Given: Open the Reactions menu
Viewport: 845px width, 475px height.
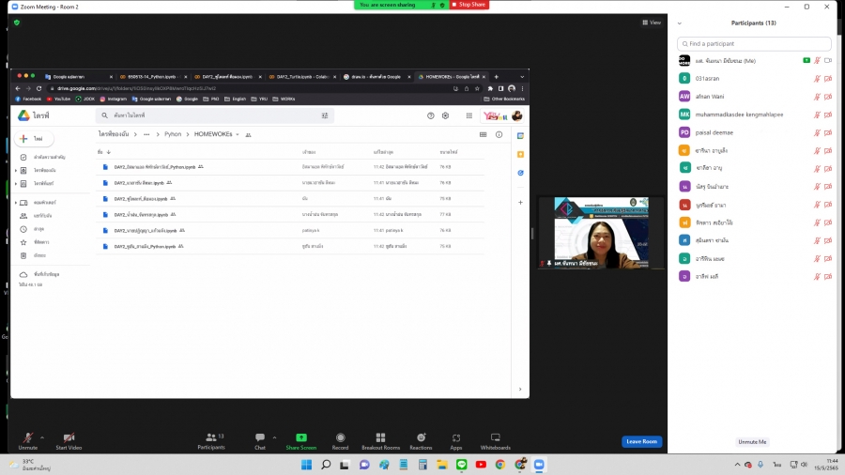Looking at the screenshot, I should [421, 437].
